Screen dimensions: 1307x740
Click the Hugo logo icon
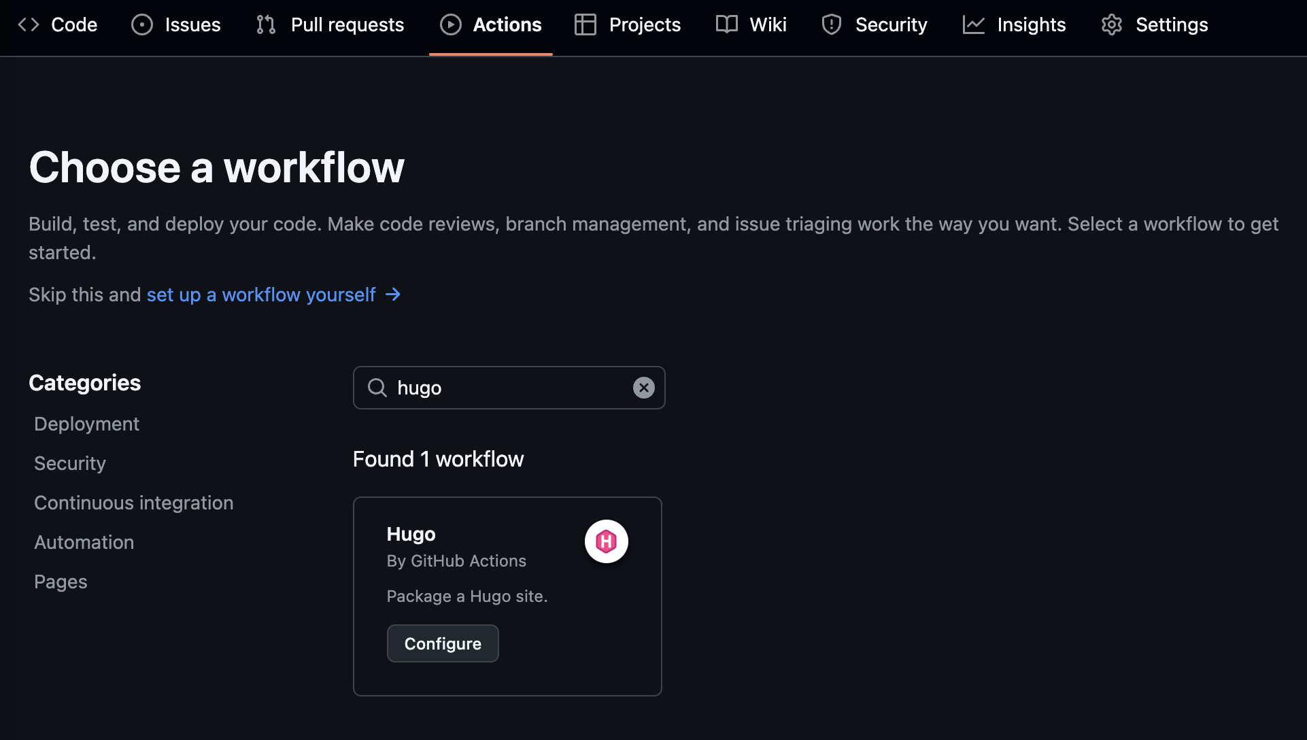point(606,541)
